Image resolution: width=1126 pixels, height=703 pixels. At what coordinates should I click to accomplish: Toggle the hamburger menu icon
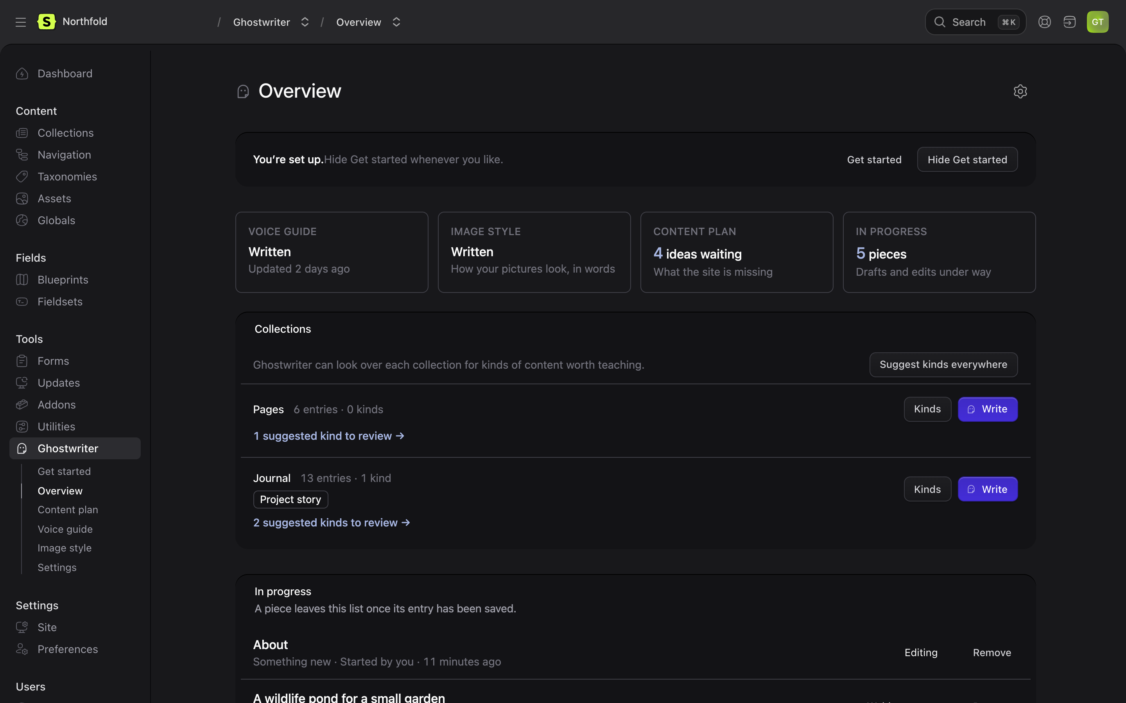20,22
